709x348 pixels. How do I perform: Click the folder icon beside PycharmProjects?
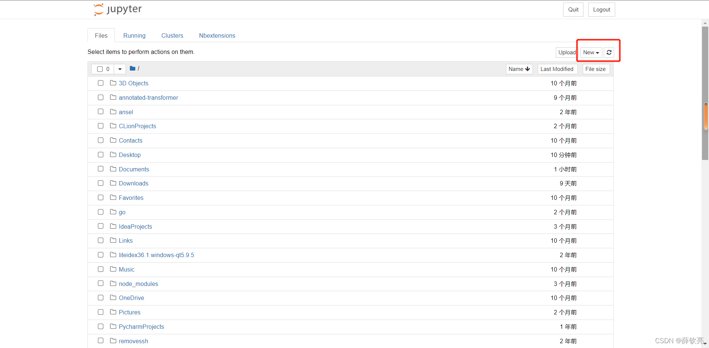(113, 327)
